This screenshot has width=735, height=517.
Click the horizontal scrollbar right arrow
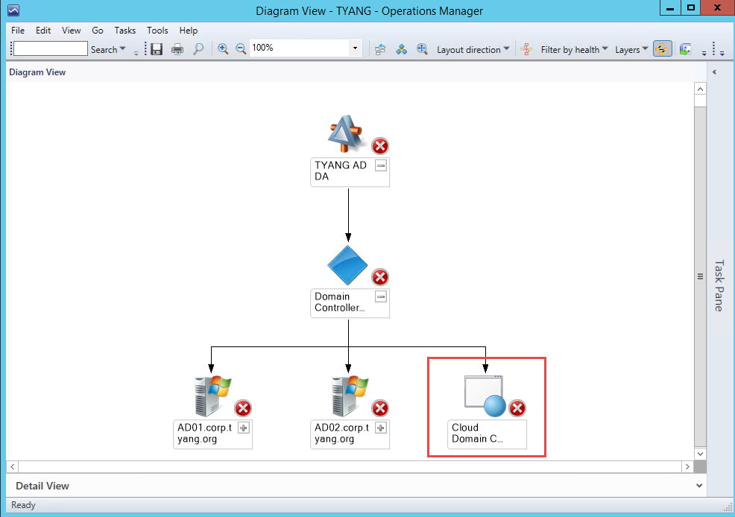point(687,466)
